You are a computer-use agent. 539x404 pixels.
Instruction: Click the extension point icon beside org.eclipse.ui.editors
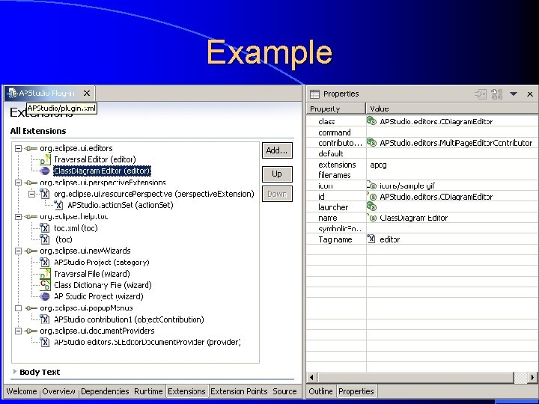31,148
